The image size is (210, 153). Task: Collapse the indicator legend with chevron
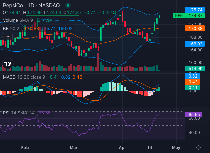coord(8,36)
